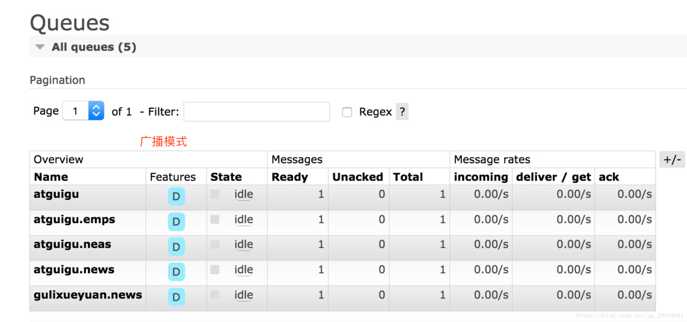Click idle state text for atguigu.emps

tap(244, 219)
